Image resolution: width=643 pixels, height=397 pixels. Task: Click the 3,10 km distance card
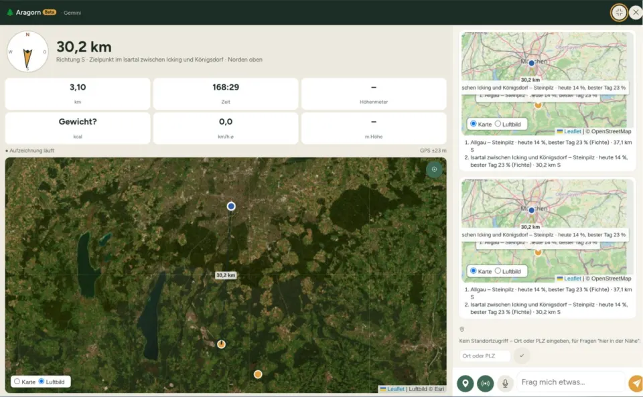coord(78,94)
